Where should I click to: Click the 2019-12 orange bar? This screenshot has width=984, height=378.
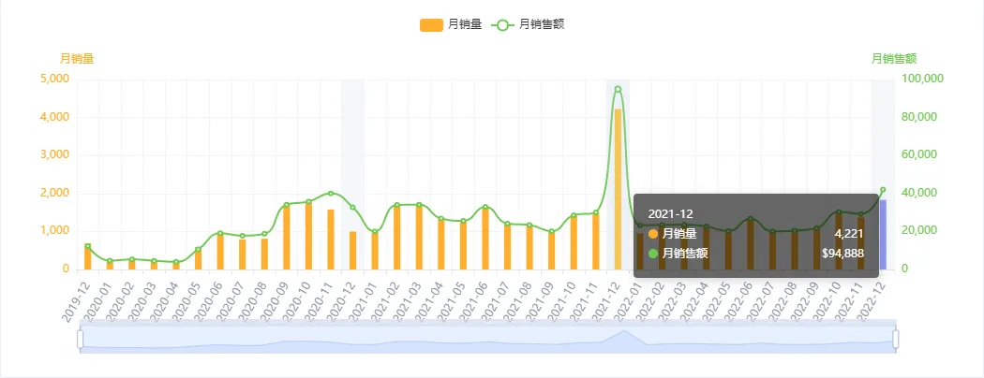click(x=88, y=257)
